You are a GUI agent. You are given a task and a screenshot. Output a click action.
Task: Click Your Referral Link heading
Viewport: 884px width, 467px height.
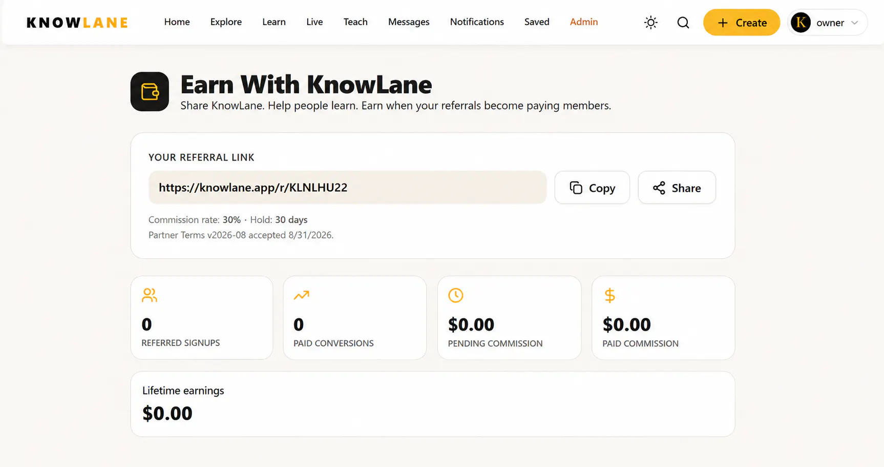point(201,157)
